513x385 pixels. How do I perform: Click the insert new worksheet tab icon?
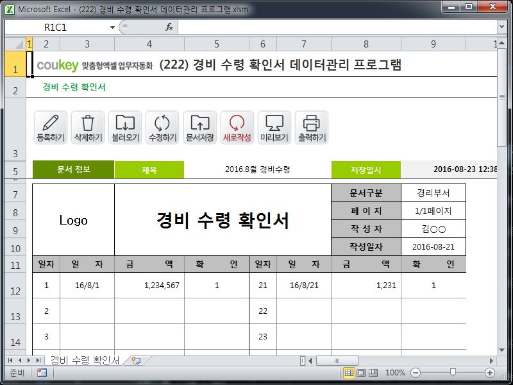pos(136,361)
